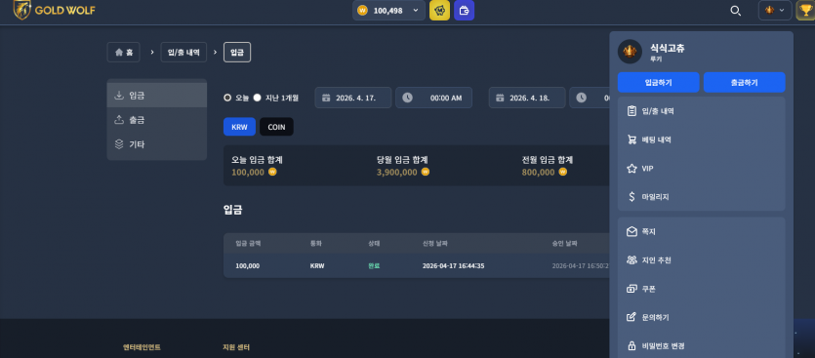Open the crown profile dropdown in header
This screenshot has width=815, height=358.
tap(775, 11)
